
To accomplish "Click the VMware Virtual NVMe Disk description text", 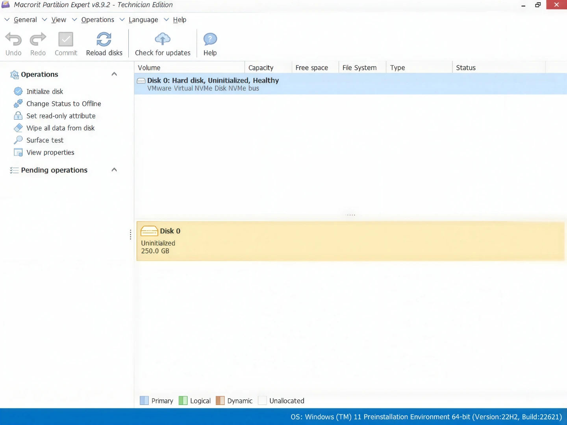I will click(x=203, y=89).
